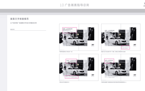Click the Cadillac logo in bottom-left example

pos(93,75)
